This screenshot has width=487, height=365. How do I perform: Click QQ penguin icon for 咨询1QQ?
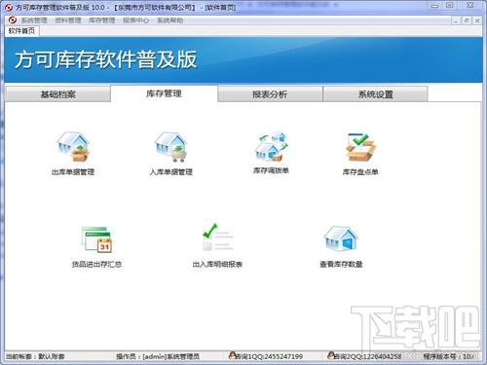(232, 355)
